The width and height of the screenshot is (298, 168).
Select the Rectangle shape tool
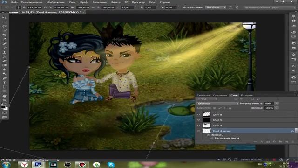[4, 91]
